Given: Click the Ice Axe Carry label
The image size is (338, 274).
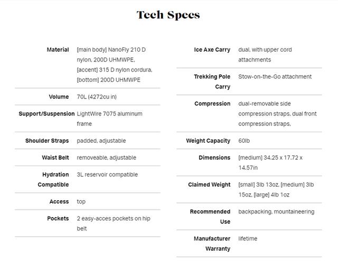Looking at the screenshot, I should click(212, 50).
